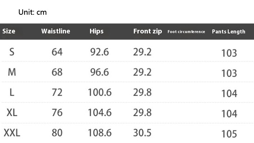
Task: Click hips value 108.6
Action: point(100,133)
